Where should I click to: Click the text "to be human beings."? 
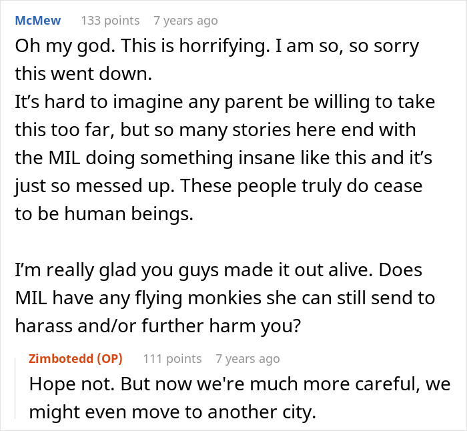coord(91,215)
